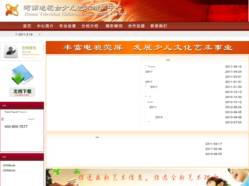Viewport: 249px width, 186px height.
Task: Click the orange site logo icon
Action: (x=12, y=10)
